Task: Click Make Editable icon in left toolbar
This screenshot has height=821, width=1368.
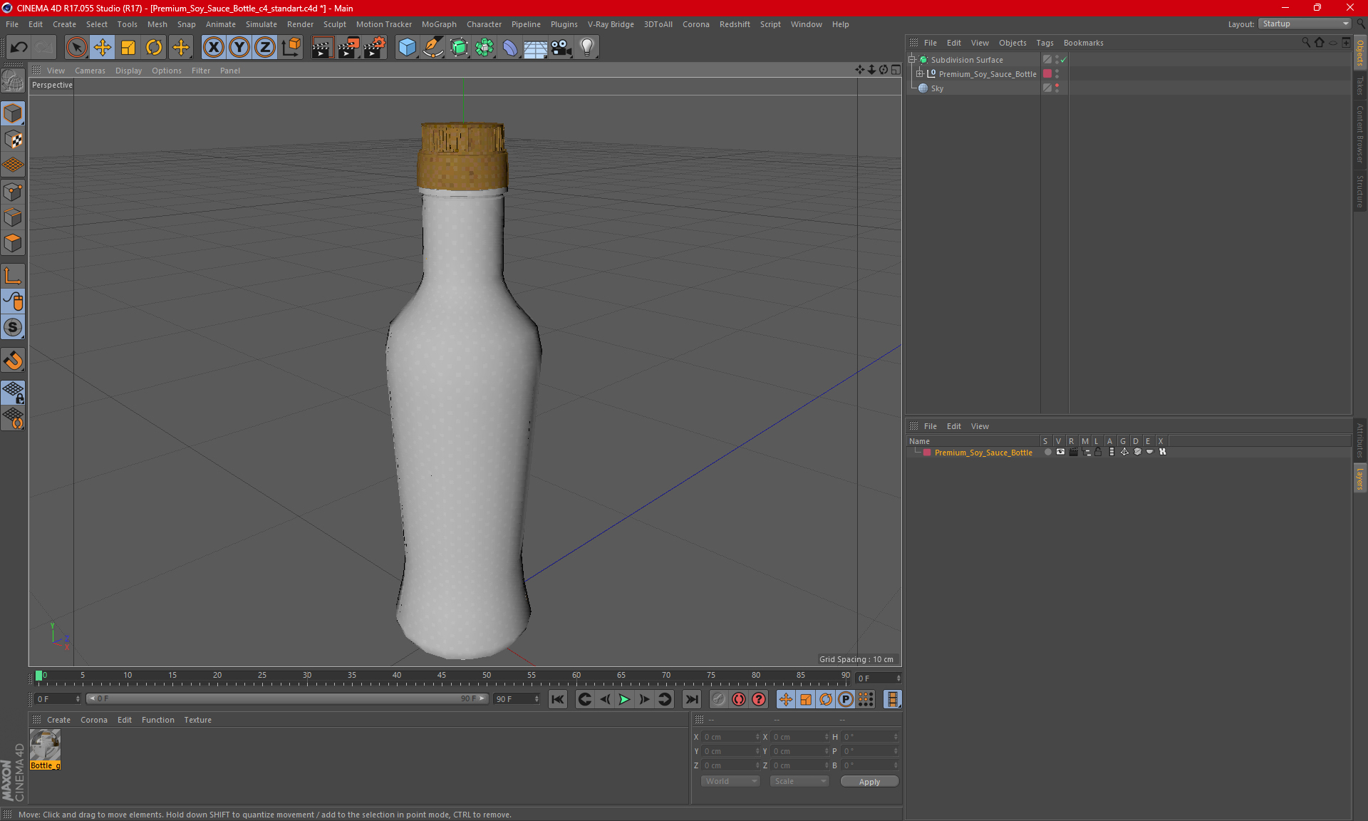Action: click(13, 81)
